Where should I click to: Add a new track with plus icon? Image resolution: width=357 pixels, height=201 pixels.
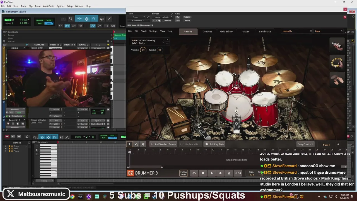click(338, 144)
